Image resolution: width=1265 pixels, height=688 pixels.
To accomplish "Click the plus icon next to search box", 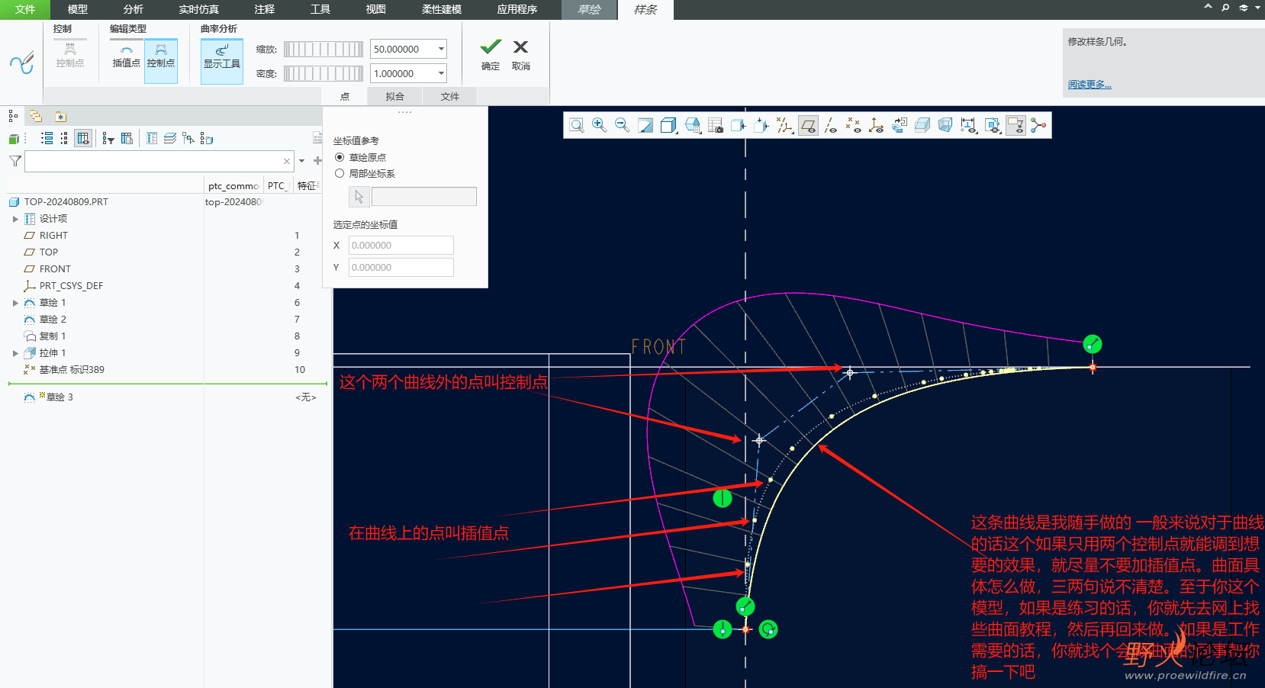I will (x=317, y=161).
